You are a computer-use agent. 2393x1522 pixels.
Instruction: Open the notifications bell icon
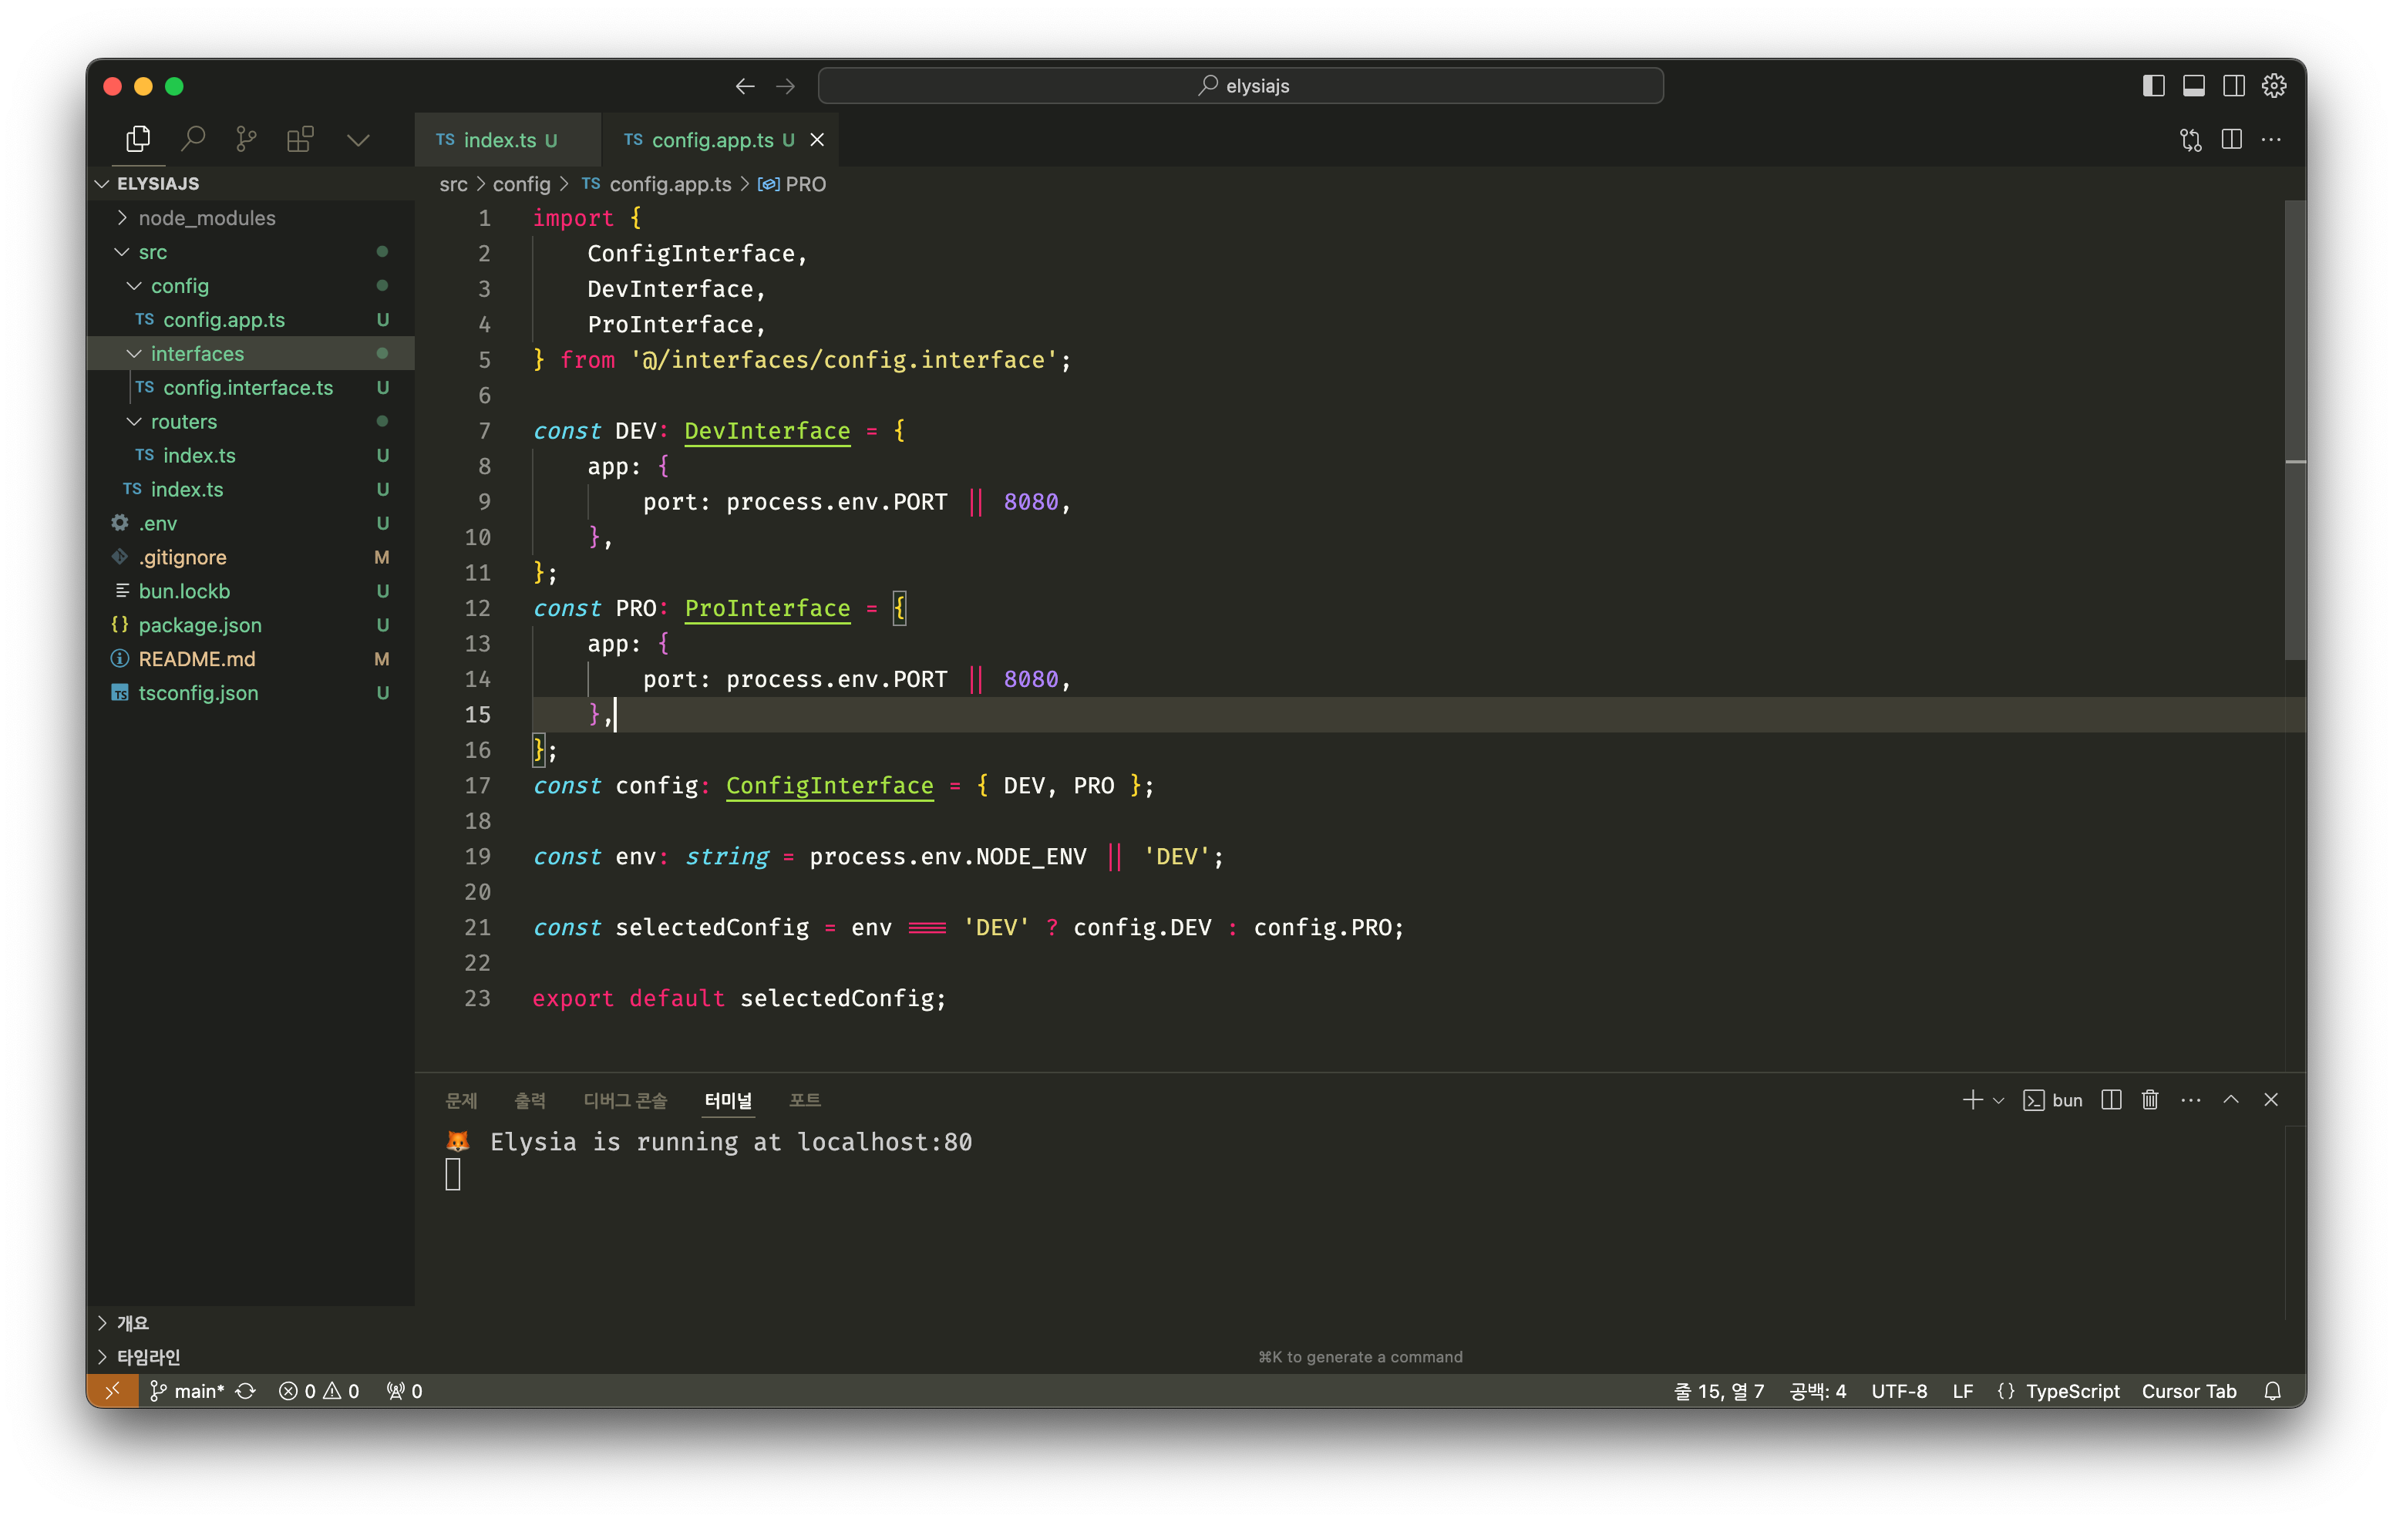[x=2272, y=1391]
